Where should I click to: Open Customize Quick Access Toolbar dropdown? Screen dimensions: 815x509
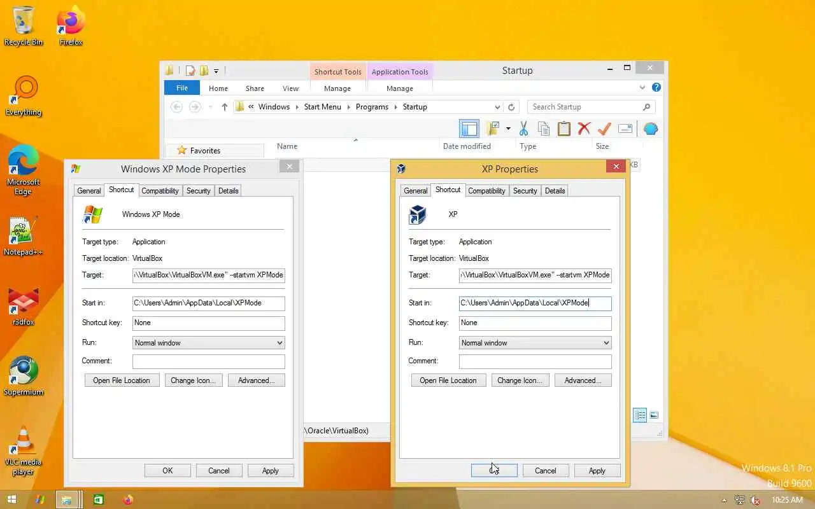(216, 71)
